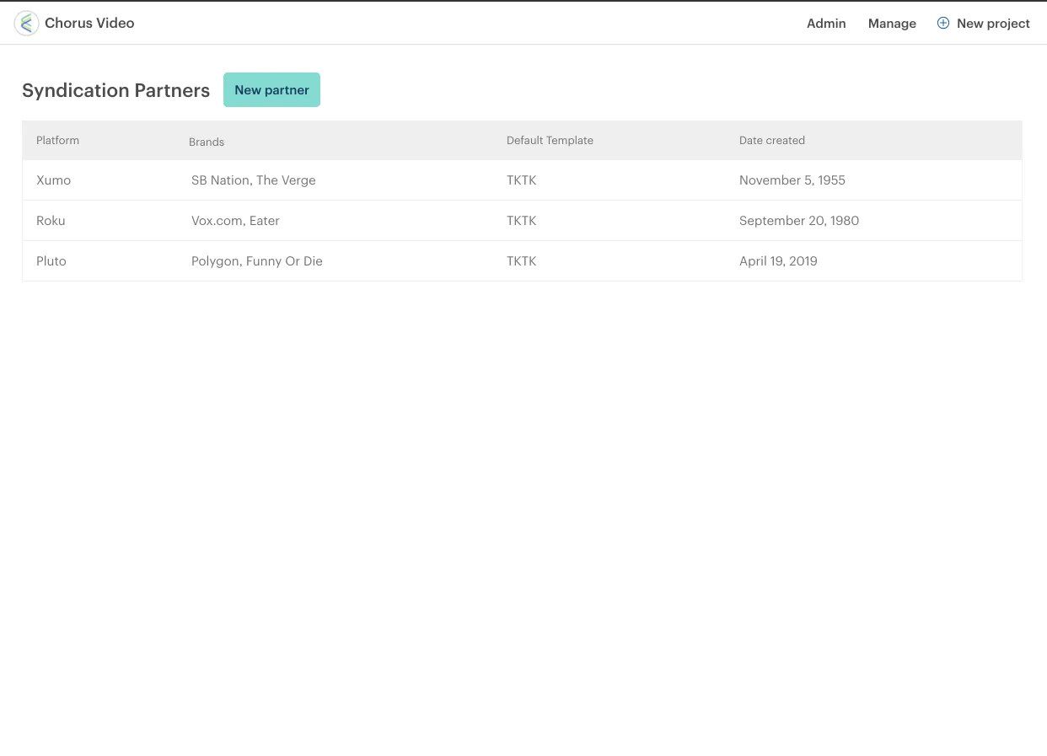
Task: Click the Date created column header
Action: 772,140
